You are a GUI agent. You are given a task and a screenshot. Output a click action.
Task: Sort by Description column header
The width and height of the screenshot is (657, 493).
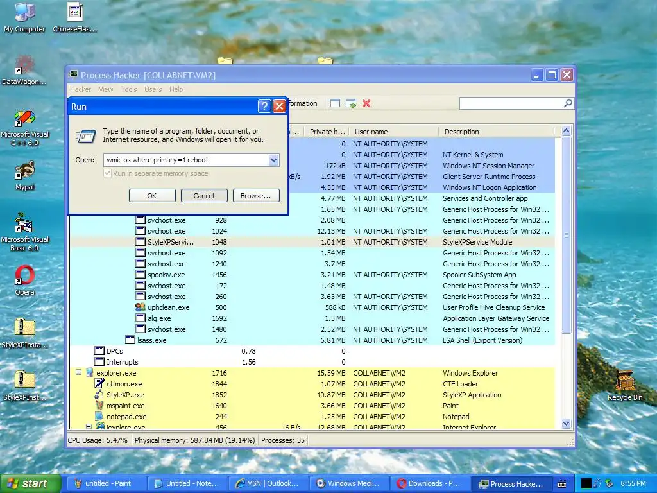point(497,132)
